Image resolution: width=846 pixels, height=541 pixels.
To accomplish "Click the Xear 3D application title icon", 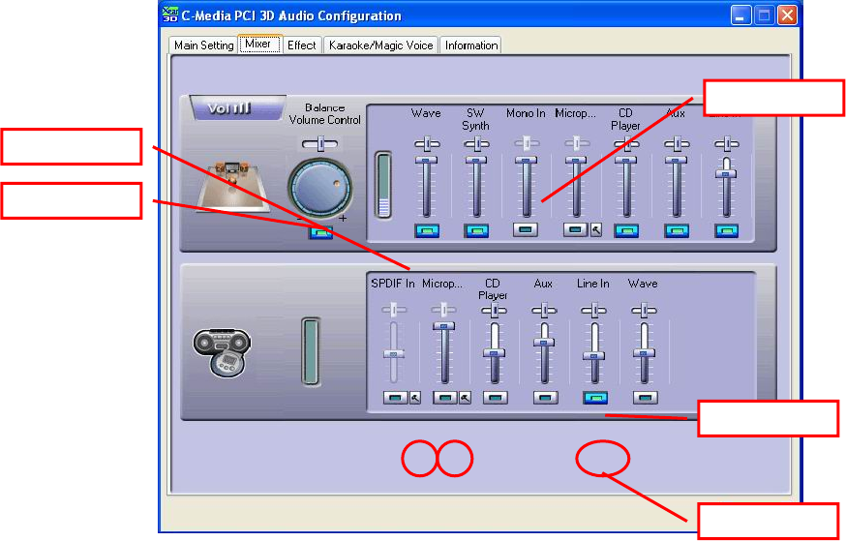I will [170, 15].
